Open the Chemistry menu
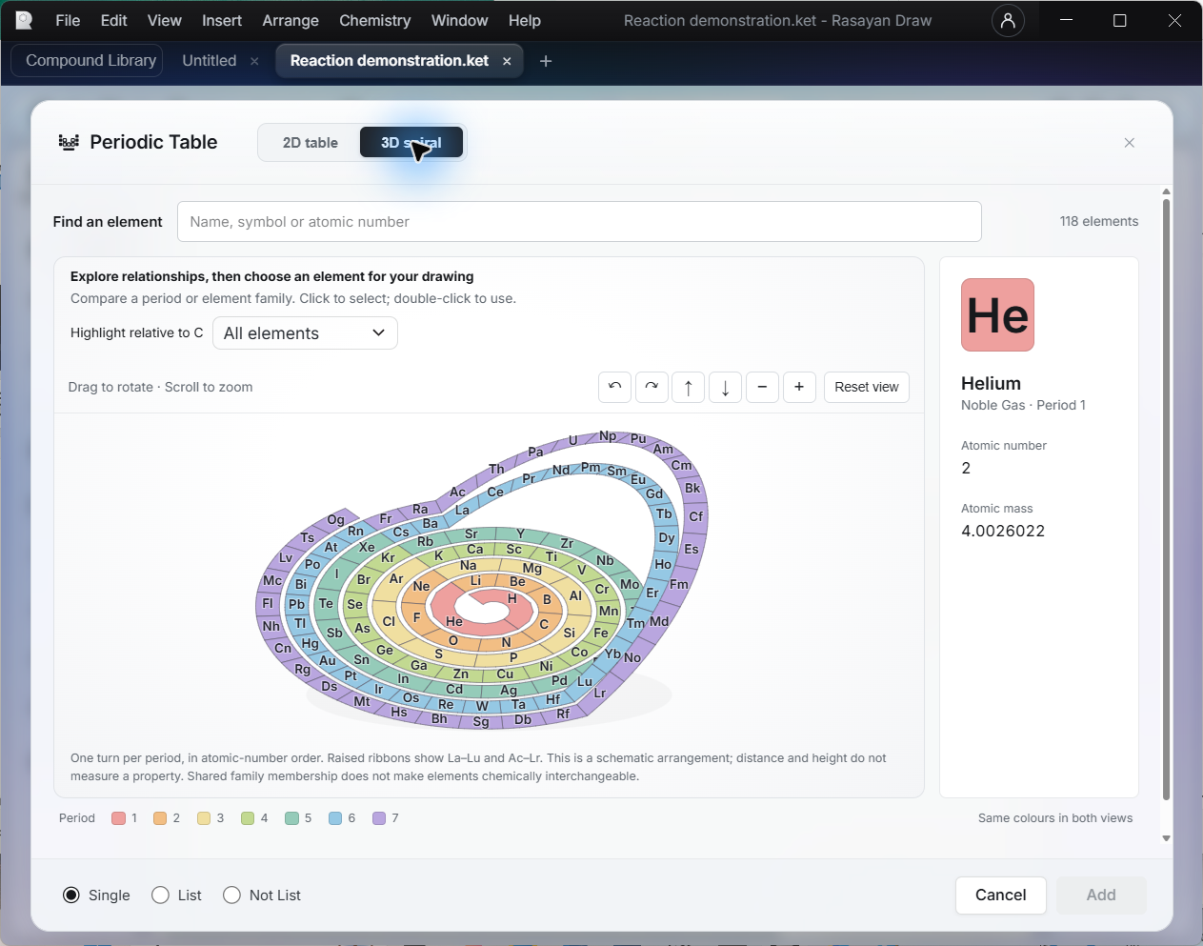The image size is (1203, 946). click(x=375, y=20)
